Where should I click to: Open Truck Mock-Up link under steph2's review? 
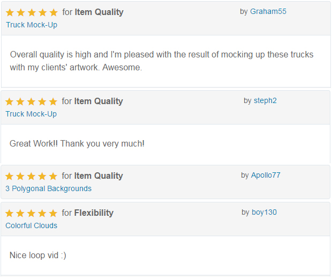click(x=31, y=114)
